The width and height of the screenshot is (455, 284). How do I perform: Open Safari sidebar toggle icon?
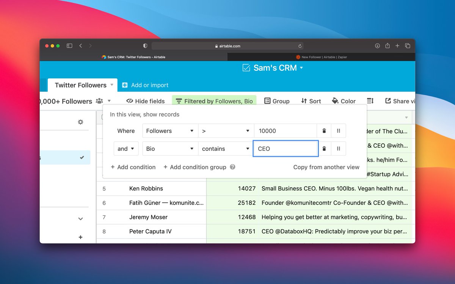pyautogui.click(x=69, y=46)
